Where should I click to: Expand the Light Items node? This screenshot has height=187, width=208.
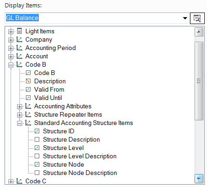(x=11, y=31)
